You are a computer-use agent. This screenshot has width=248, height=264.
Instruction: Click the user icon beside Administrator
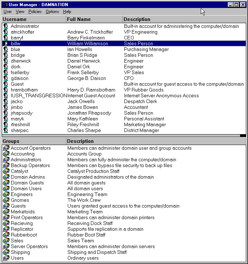pyautogui.click(x=6, y=26)
